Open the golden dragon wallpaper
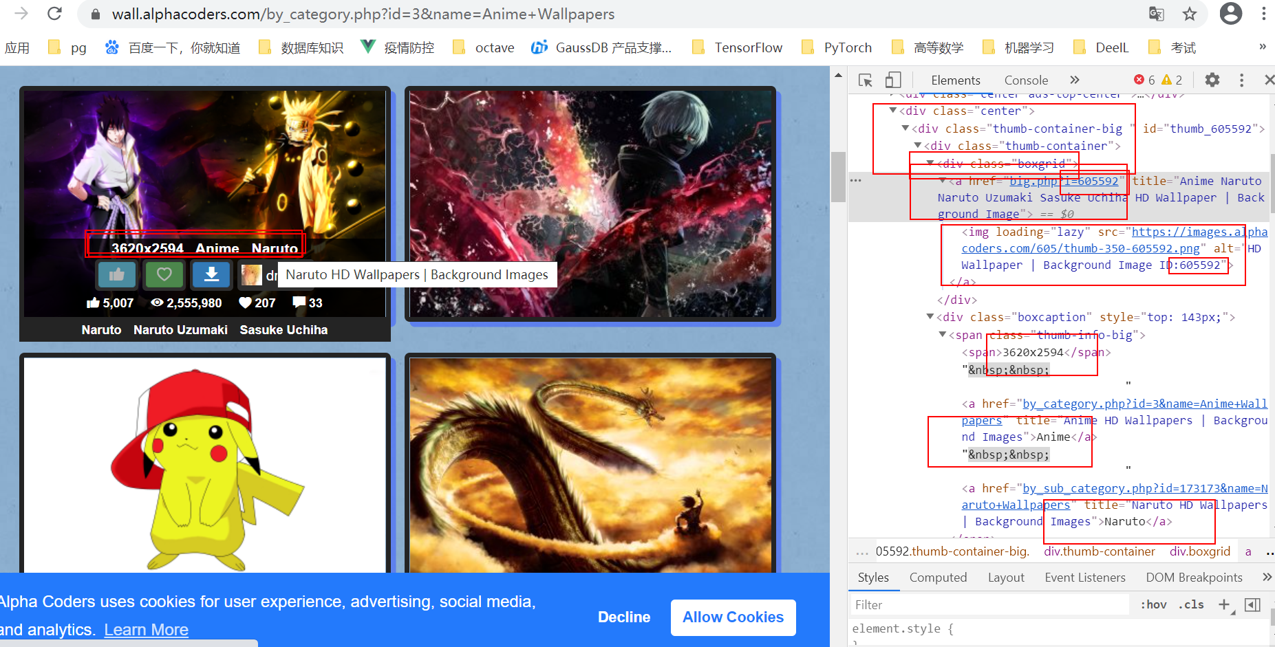Screen dimensions: 1275x647 pos(590,465)
